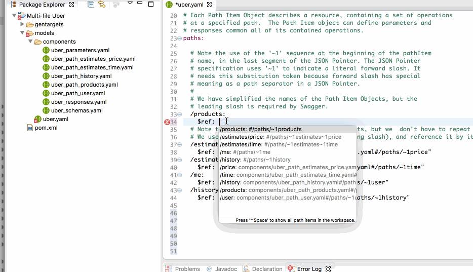This screenshot has height=272, width=473.
Task: Open uber_schemas.yaml file
Action: pos(76,110)
